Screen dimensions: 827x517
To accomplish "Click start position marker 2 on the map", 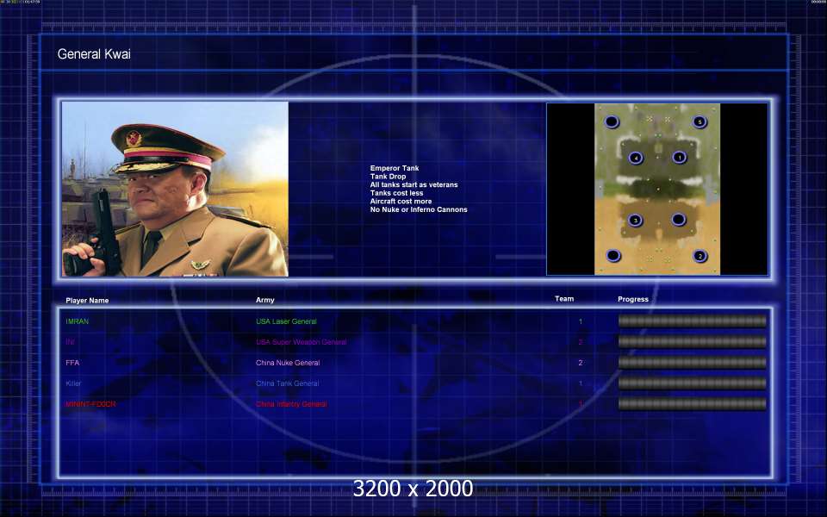I will coord(700,256).
